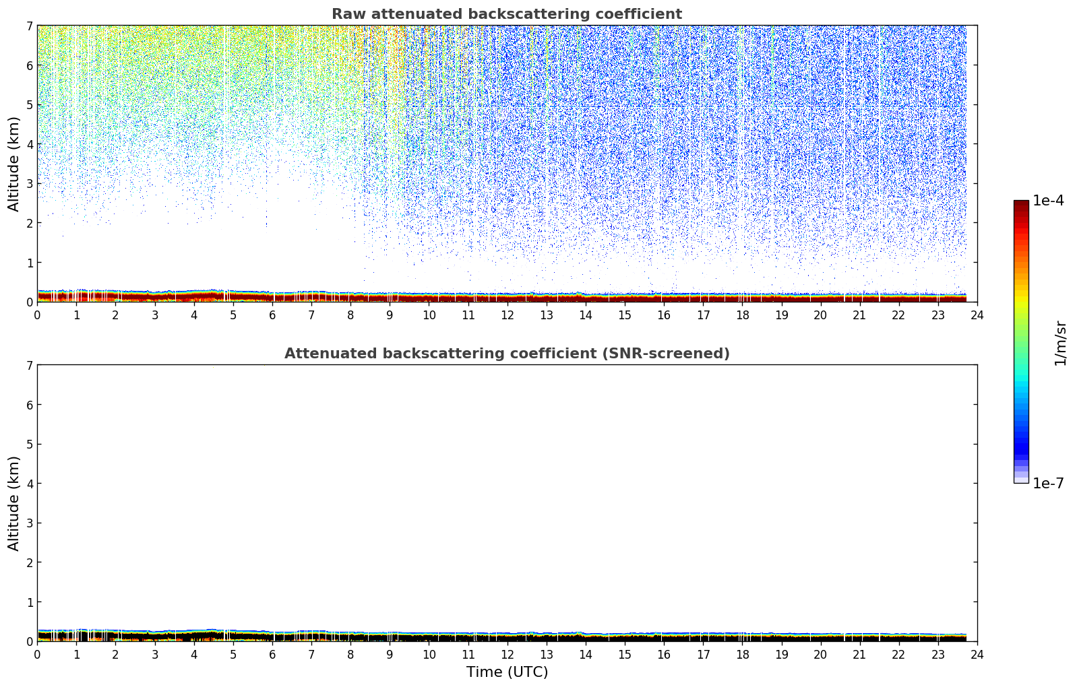1075x687 pixels.
Task: Click the "1e-4" colorbar maximum label
Action: tap(1048, 201)
